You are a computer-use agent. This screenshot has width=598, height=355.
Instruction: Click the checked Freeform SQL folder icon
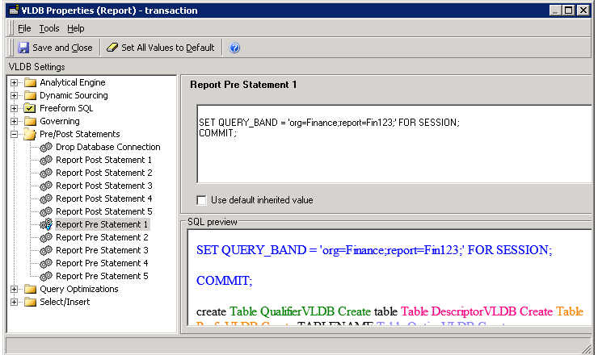click(x=30, y=109)
